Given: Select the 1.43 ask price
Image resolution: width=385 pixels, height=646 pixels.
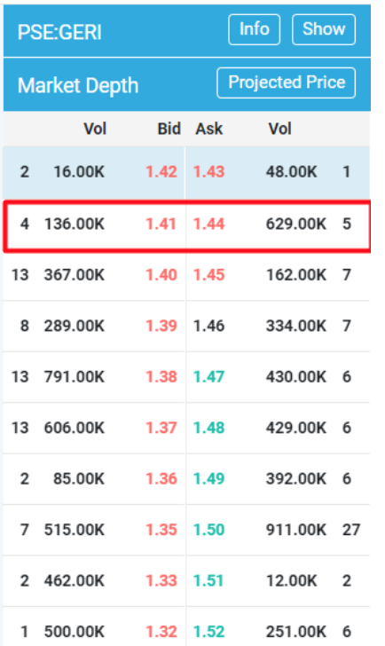Looking at the screenshot, I should [209, 172].
